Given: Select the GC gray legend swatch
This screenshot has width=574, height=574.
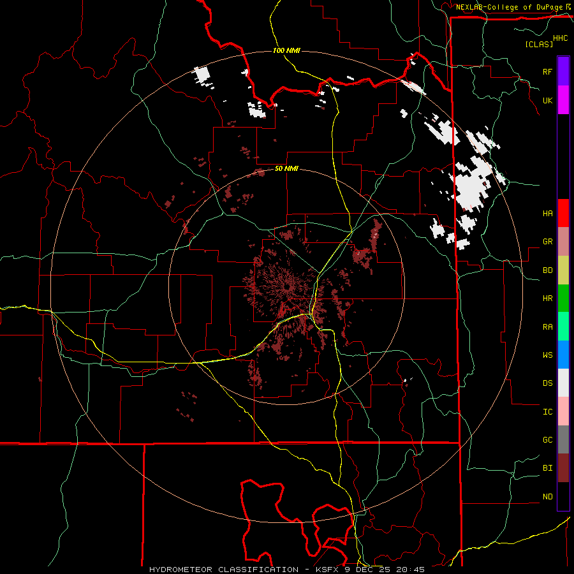Looking at the screenshot, I should pyautogui.click(x=563, y=439).
